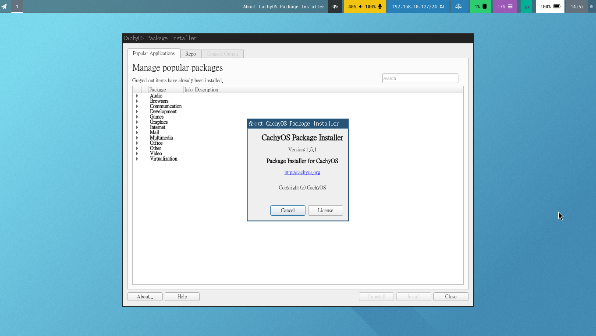
Task: Click the power icon in the top bar
Action: [591, 7]
